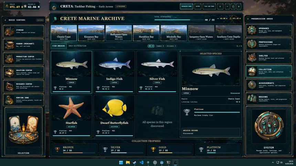
Task: Select the Indigo Fish card
Action: [114, 72]
